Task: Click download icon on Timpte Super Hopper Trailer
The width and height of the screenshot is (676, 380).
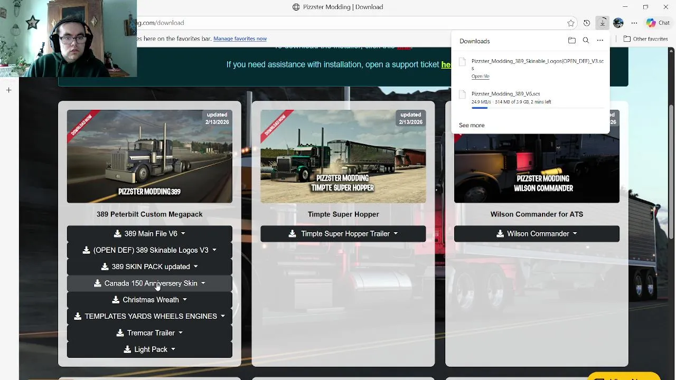Action: tap(292, 234)
